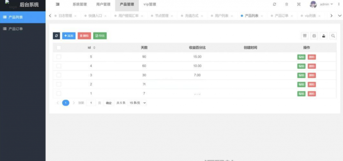Click the 收益百分比 column header

[197, 47]
